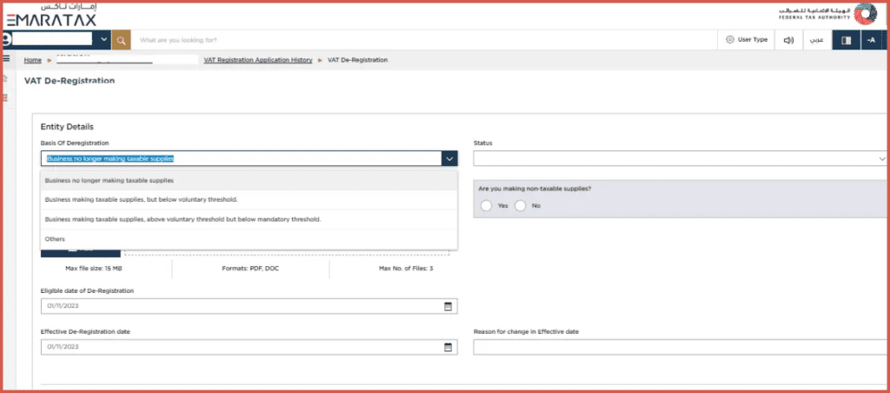Click the -A font size button

click(871, 40)
